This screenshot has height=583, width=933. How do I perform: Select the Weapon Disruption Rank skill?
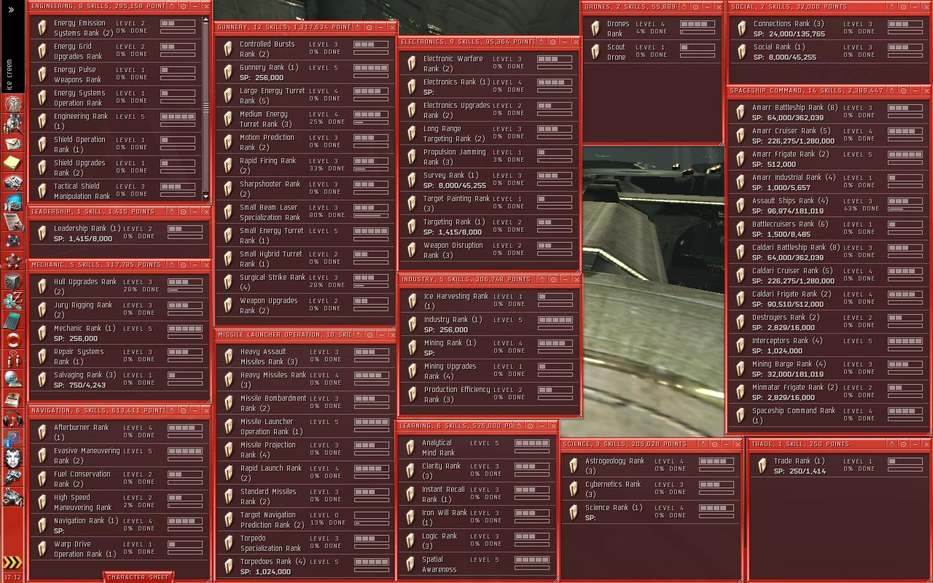pyautogui.click(x=490, y=250)
